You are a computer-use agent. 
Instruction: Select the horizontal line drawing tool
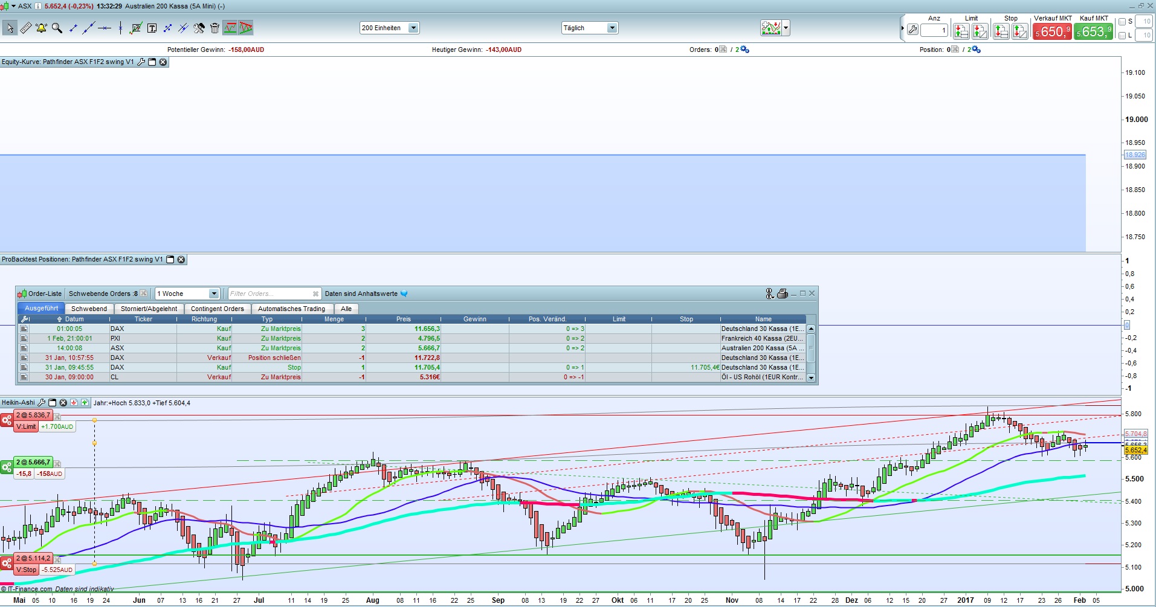(x=105, y=28)
